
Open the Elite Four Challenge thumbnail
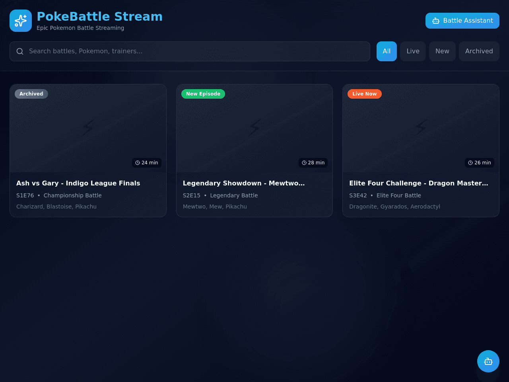click(x=421, y=128)
